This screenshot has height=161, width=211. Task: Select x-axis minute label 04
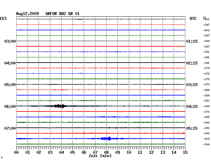[61, 152]
